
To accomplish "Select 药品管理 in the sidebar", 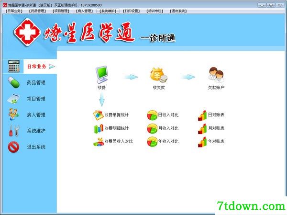I will [x=36, y=83].
